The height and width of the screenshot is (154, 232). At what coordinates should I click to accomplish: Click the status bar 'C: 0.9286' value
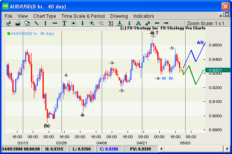(109, 149)
